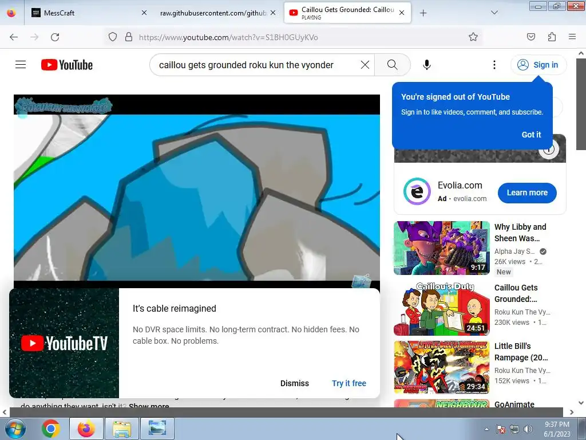This screenshot has height=440, width=586.
Task: Save to Pocket icon
Action: click(530, 37)
